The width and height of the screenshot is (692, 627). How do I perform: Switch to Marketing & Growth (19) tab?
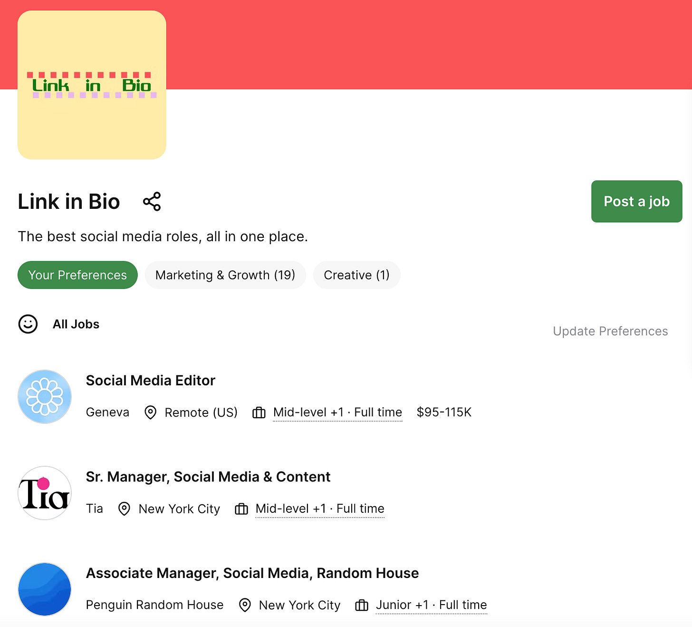tap(225, 275)
